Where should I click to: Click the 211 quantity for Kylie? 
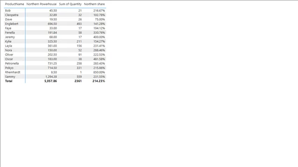click(79, 41)
